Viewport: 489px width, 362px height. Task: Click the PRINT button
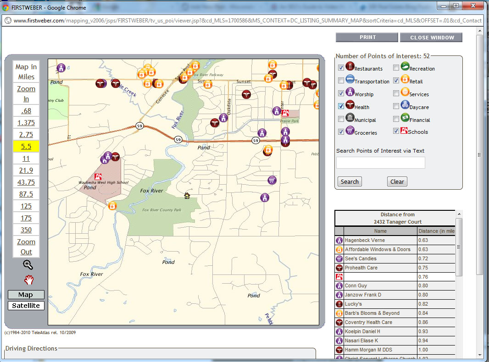(x=367, y=37)
